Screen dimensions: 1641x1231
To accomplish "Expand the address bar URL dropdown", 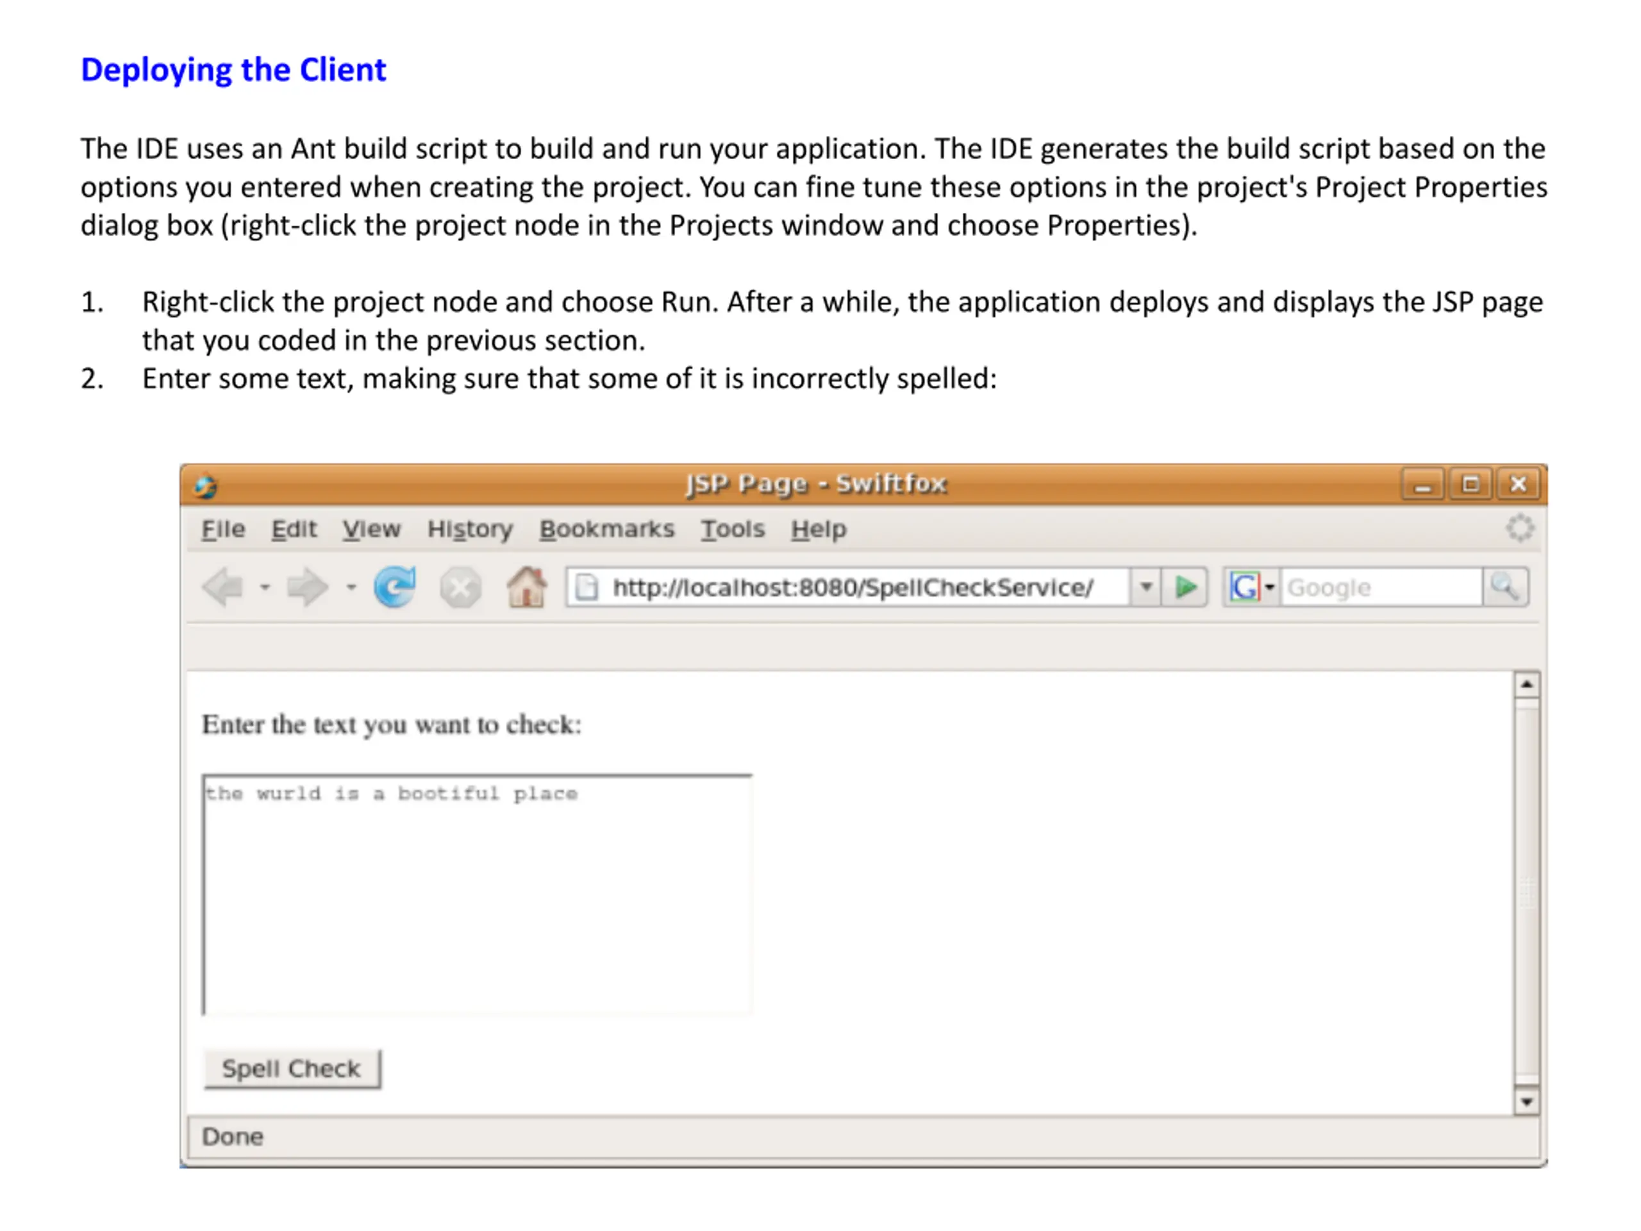I will 1146,588.
